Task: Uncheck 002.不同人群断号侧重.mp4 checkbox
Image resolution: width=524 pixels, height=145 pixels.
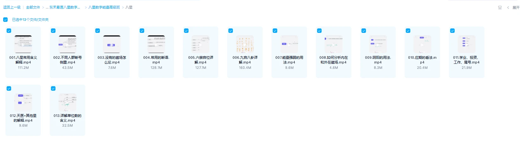Action: pos(53,31)
